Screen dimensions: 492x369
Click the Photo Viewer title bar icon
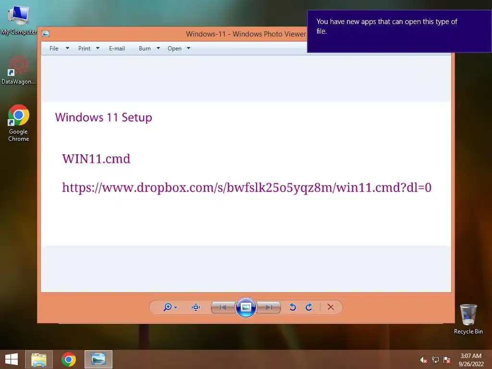[46, 34]
